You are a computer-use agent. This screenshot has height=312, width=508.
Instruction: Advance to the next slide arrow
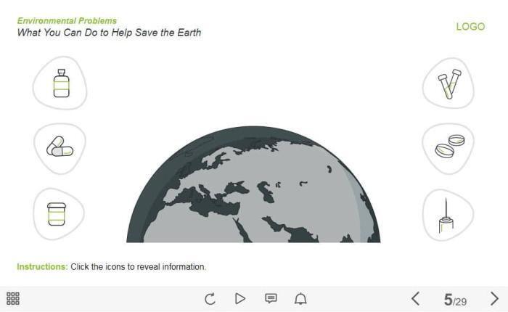[x=494, y=298]
